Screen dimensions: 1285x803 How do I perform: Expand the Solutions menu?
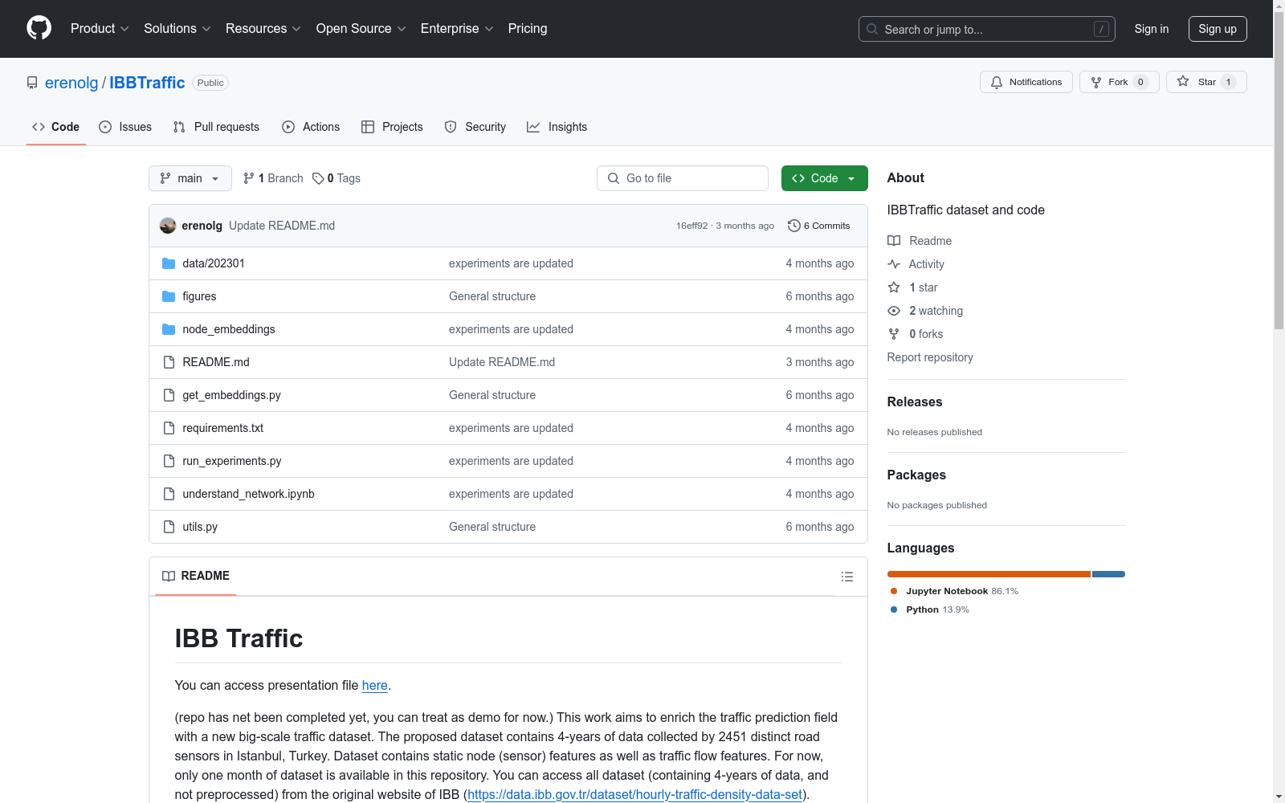177,29
